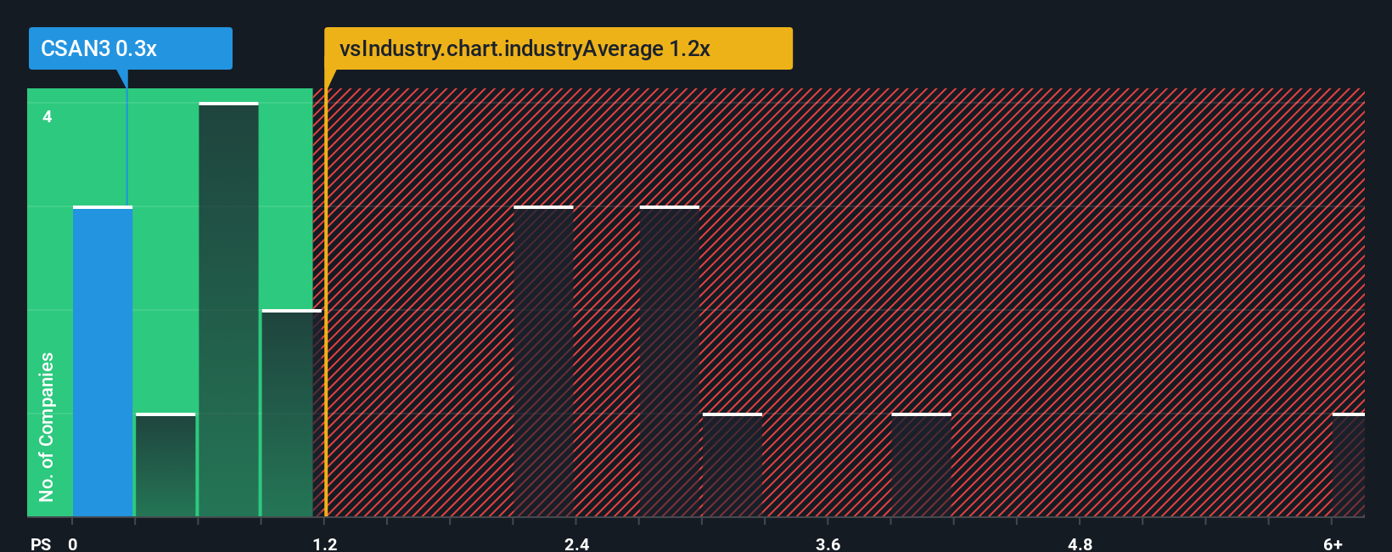Viewport: 1392px width, 552px height.
Task: Click the '1.2' x-axis tick label
Action: point(325,544)
